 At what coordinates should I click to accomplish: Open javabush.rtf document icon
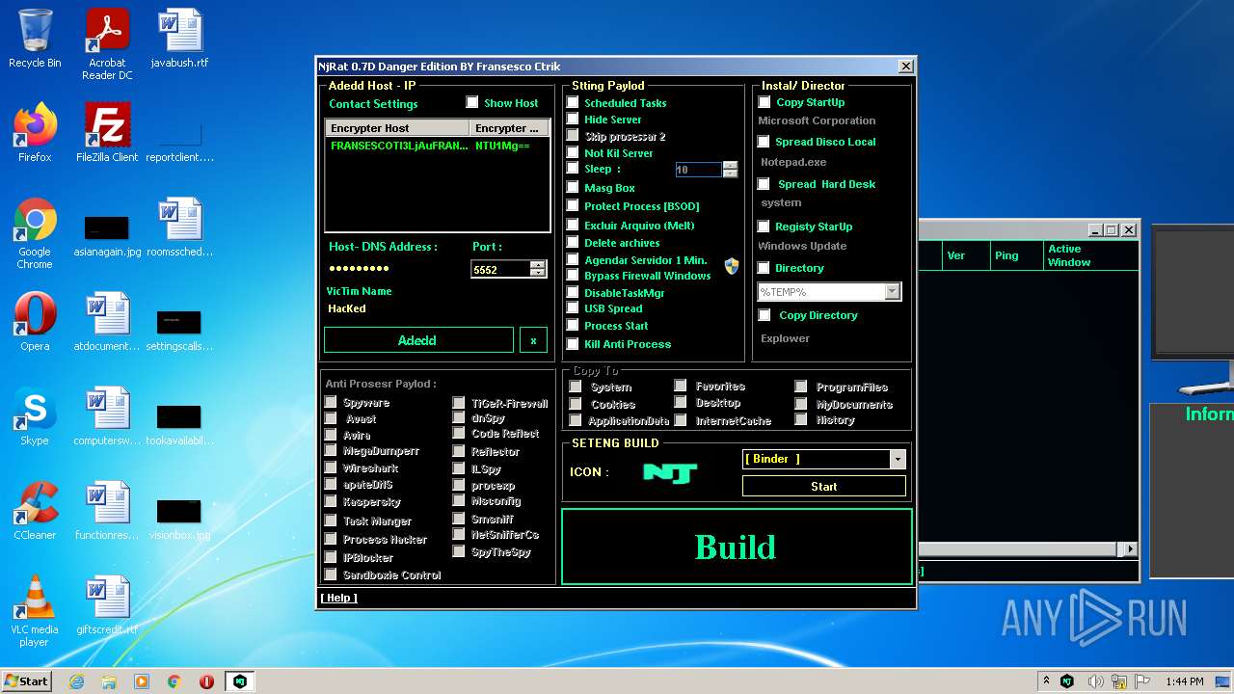click(179, 39)
